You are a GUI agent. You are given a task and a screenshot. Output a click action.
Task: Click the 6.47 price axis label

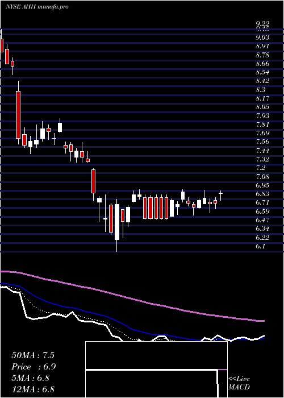[x=262, y=221]
